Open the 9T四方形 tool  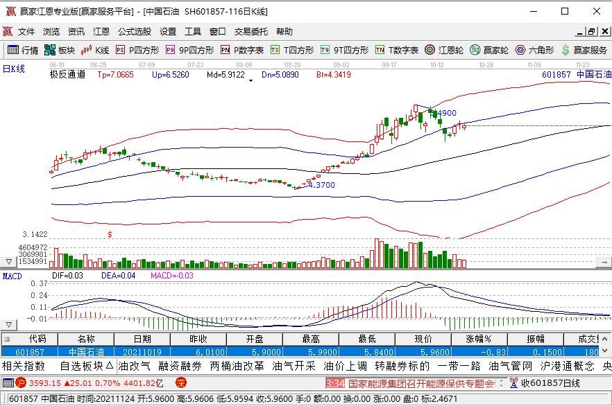[344, 50]
